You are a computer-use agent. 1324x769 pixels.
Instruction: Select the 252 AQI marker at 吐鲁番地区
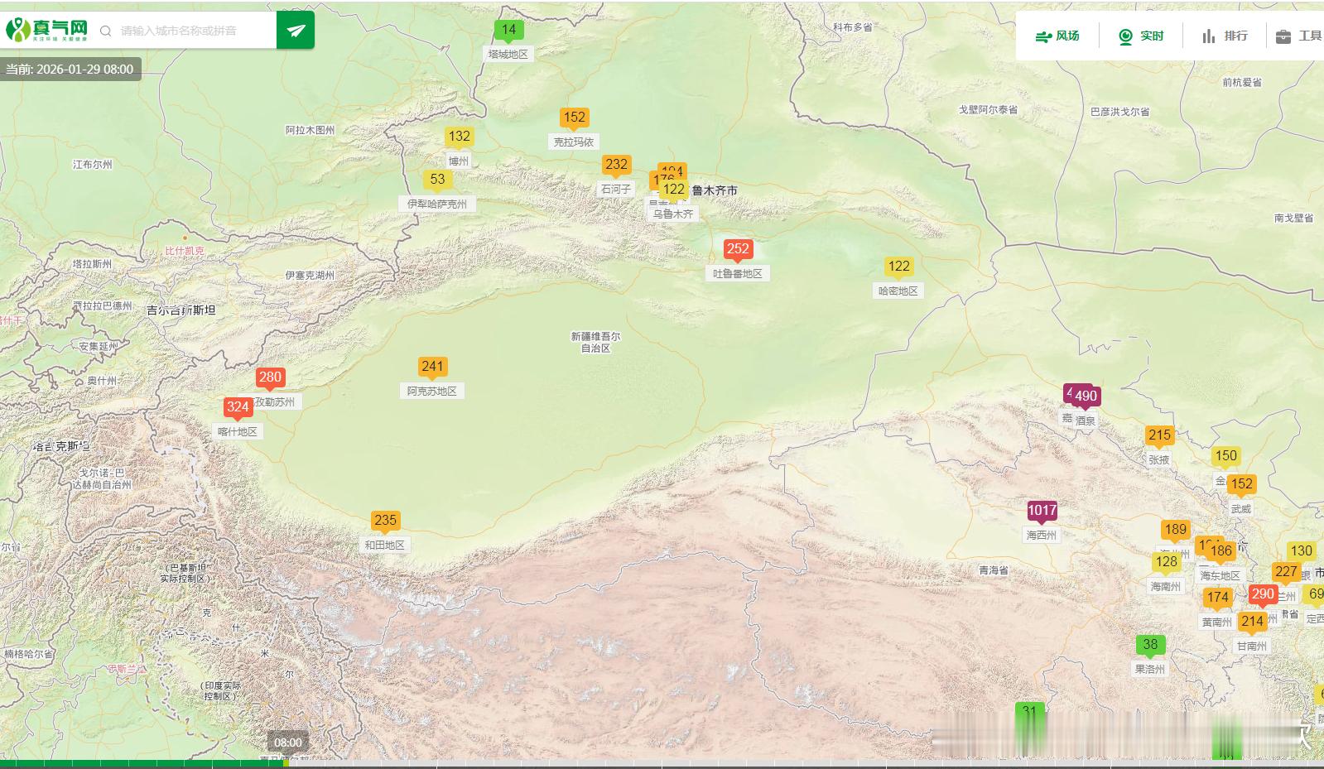tap(737, 248)
